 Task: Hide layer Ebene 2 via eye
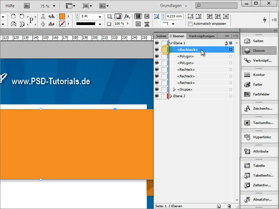157,96
